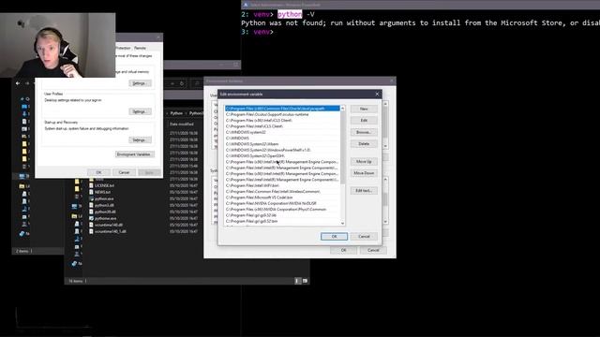Select the Oracle Java javapath entry
This screenshot has height=337, width=600.
282,109
